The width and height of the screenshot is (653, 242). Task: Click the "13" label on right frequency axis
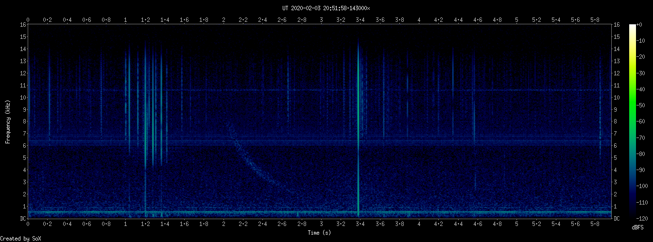coord(617,61)
